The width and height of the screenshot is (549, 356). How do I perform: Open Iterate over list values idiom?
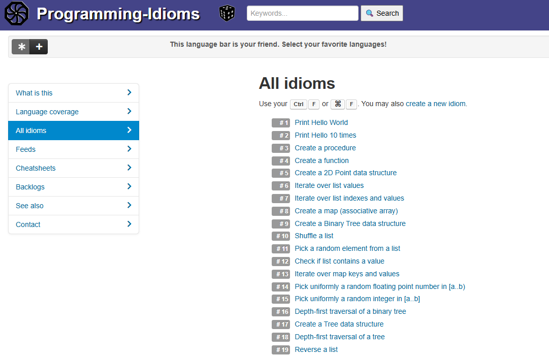tap(329, 185)
